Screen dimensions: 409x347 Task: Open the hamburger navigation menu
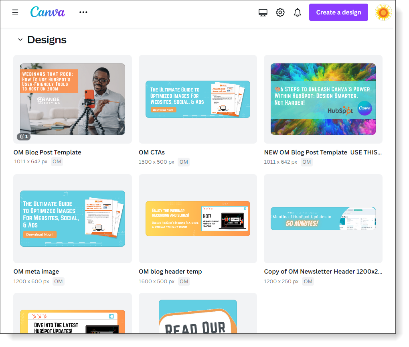15,12
